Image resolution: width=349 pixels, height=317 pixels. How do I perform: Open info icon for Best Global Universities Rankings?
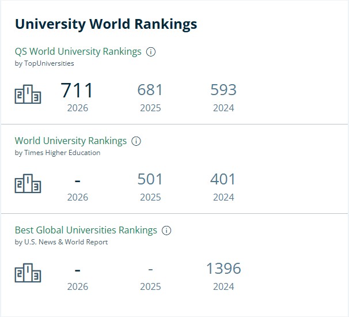[x=166, y=231]
